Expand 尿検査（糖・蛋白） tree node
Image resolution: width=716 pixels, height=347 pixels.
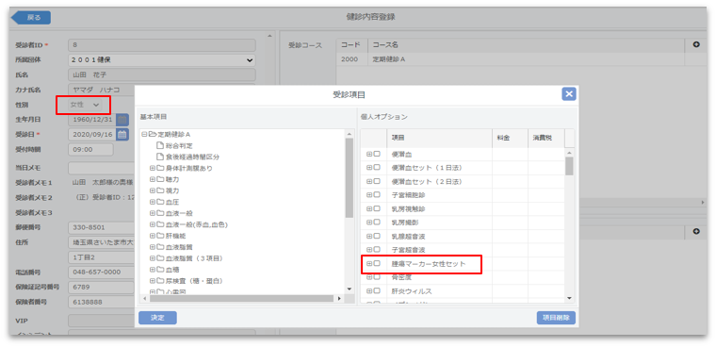tap(153, 281)
